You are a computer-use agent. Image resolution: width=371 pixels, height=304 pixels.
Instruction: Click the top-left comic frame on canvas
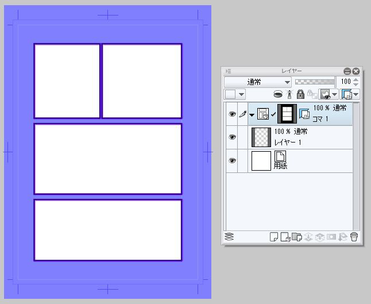coord(67,81)
